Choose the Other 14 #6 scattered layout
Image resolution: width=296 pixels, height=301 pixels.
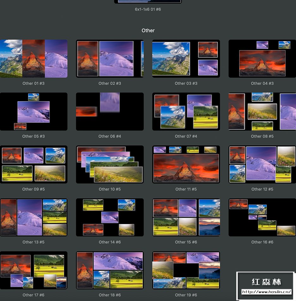pyautogui.click(x=110, y=217)
